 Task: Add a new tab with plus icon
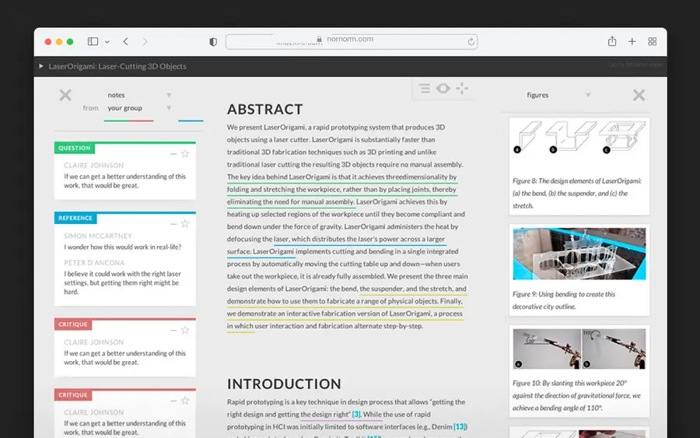632,41
